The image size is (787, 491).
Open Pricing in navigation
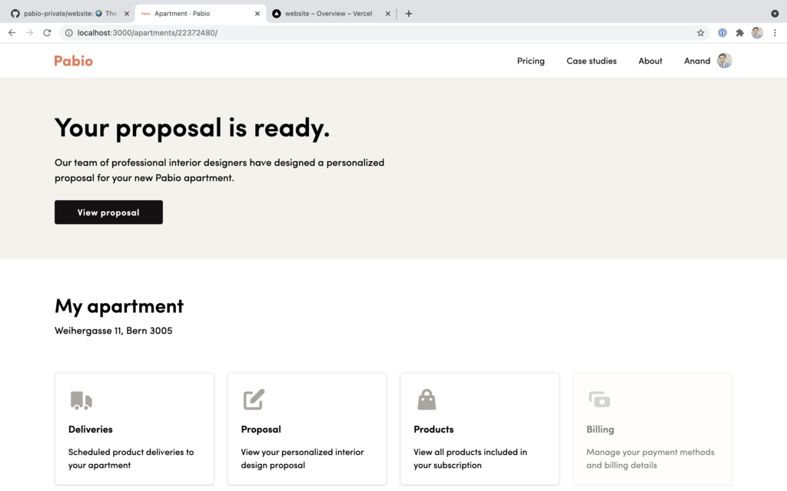click(x=530, y=61)
